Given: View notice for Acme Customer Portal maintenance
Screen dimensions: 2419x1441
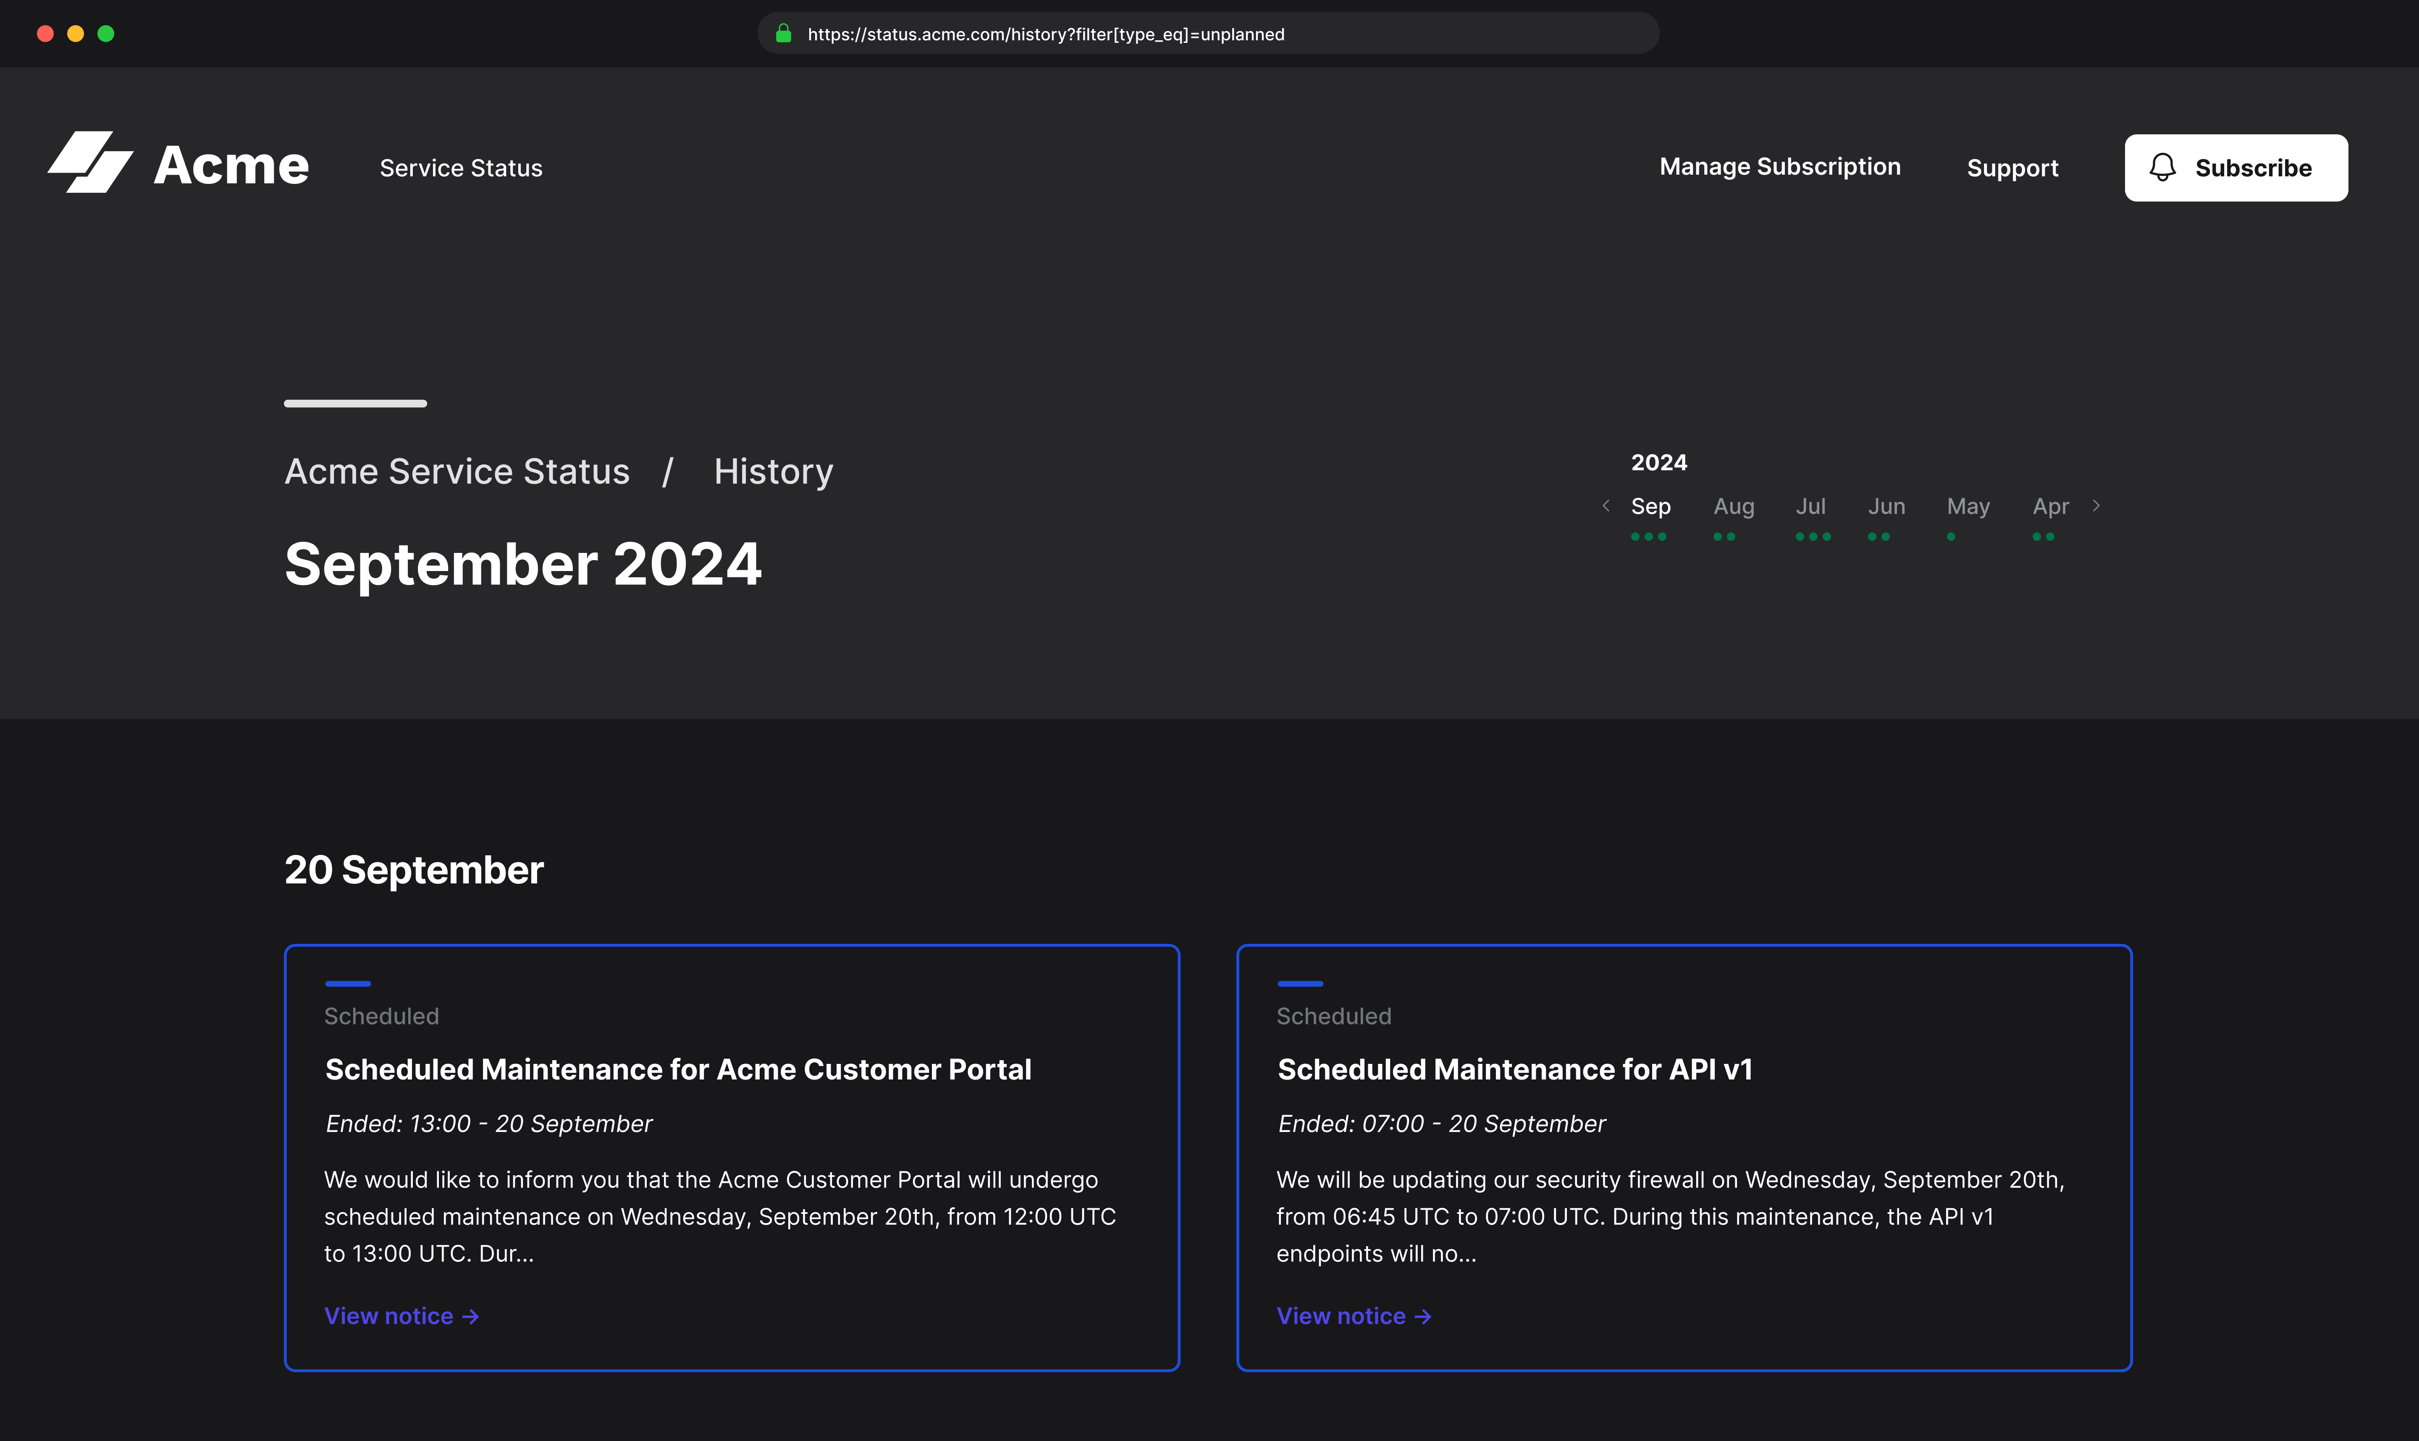Looking at the screenshot, I should pos(388,1317).
